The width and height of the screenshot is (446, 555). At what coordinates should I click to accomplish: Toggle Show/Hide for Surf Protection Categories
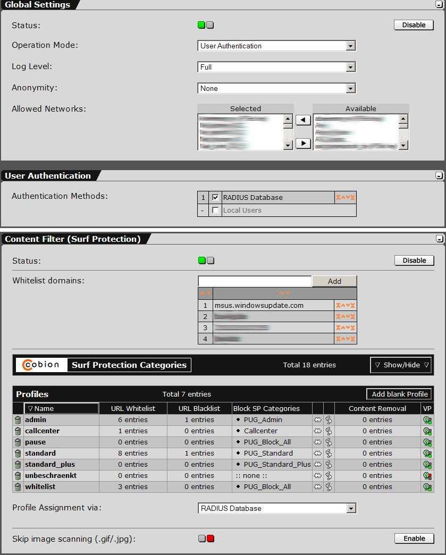401,365
